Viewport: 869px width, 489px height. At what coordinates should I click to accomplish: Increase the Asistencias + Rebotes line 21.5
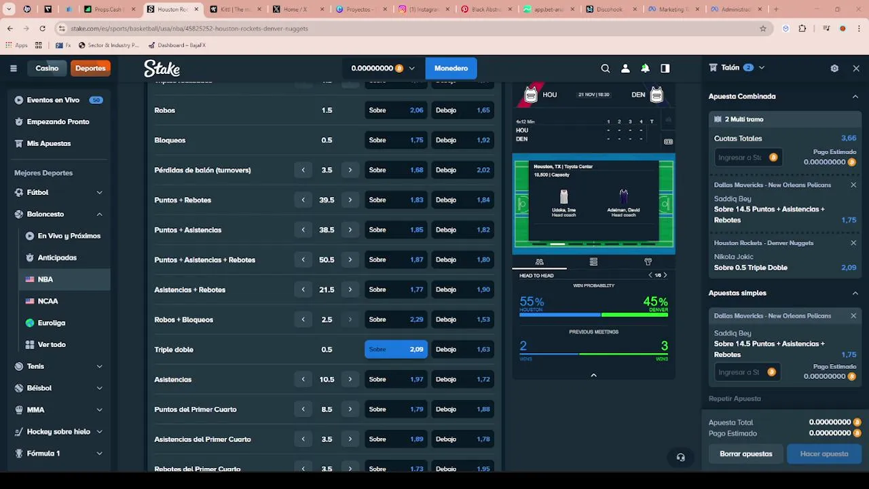coord(350,289)
